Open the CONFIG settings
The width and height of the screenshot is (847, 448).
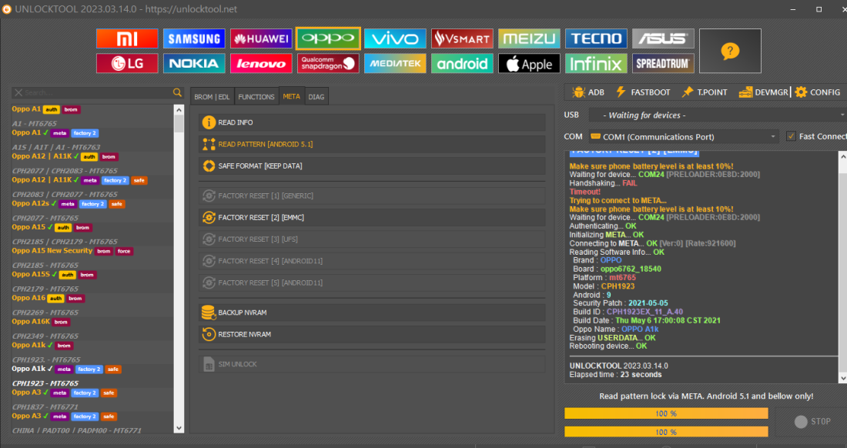coord(817,92)
